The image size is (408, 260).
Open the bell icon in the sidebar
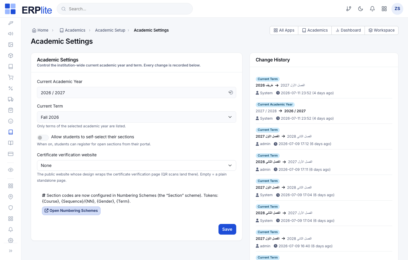pos(11,230)
